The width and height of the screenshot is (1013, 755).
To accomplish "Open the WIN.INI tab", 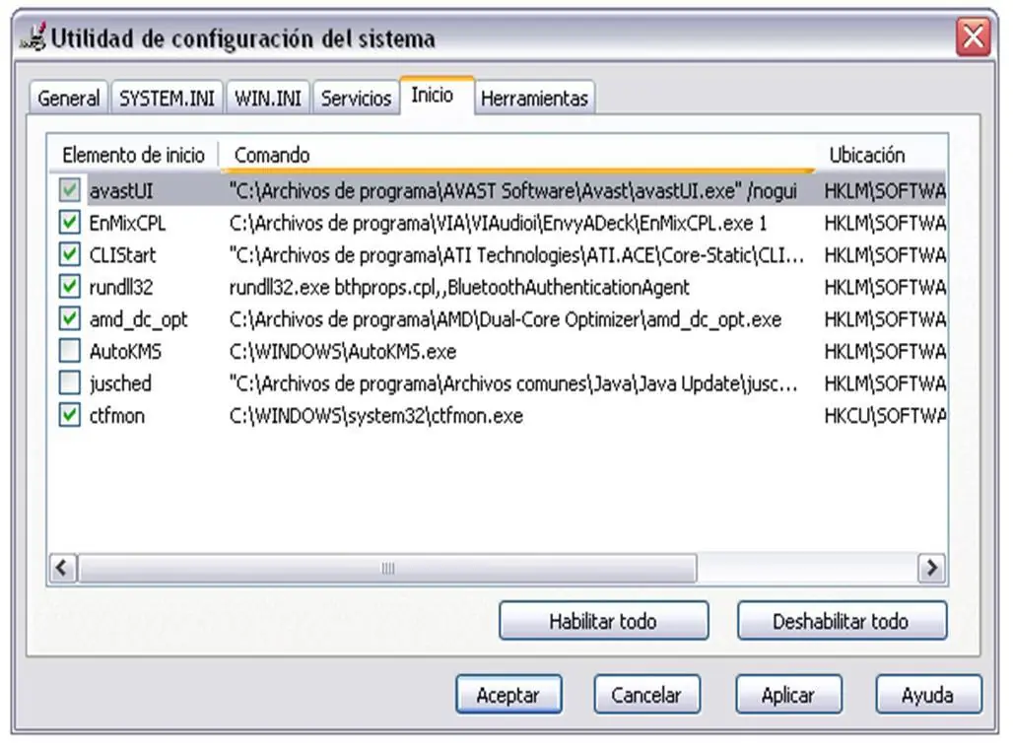I will pyautogui.click(x=268, y=99).
